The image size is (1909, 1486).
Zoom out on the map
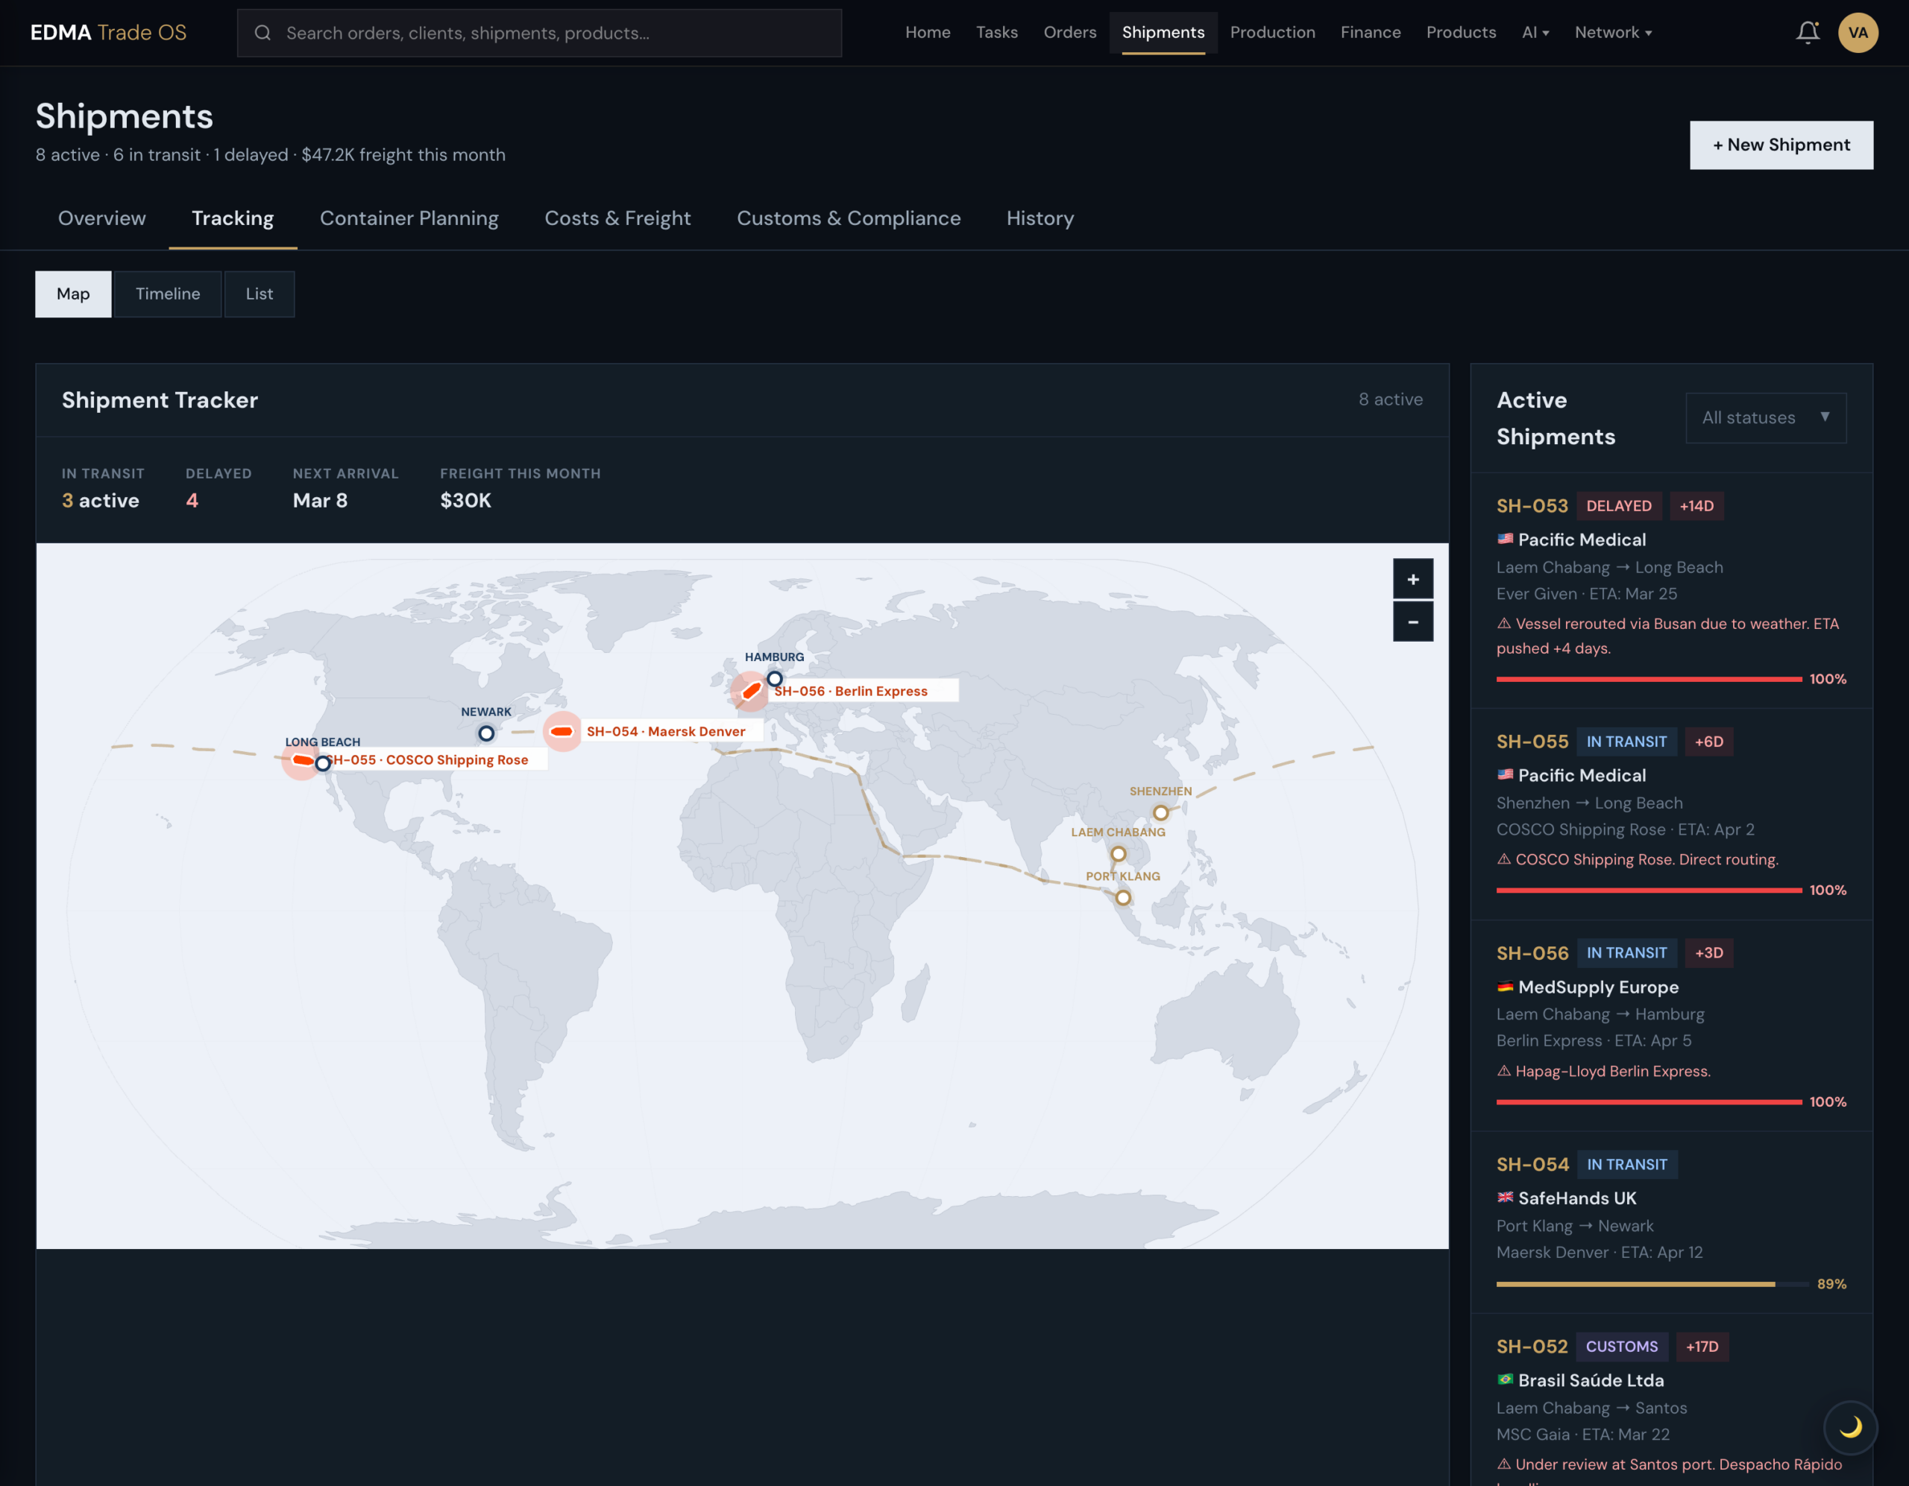(1412, 622)
